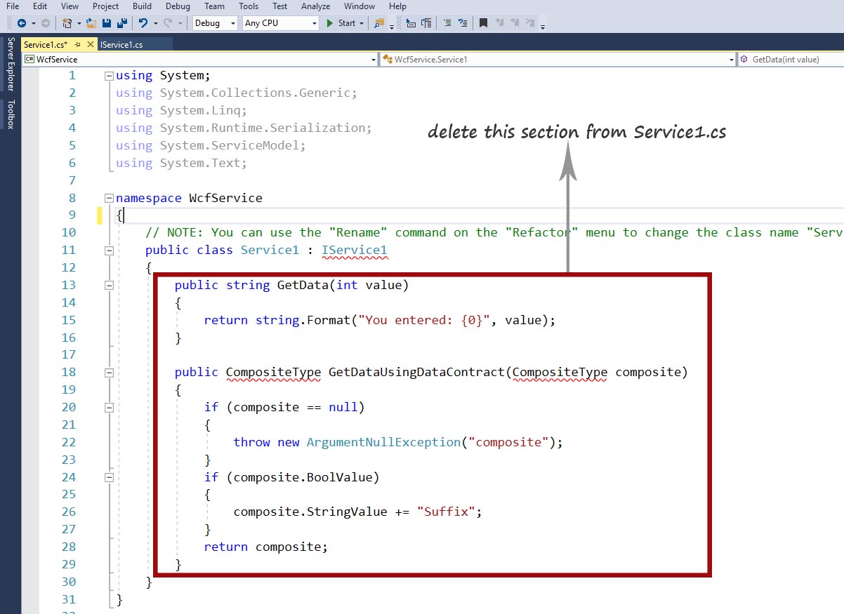Open the File menu
Viewport: 844px width, 614px height.
click(13, 6)
